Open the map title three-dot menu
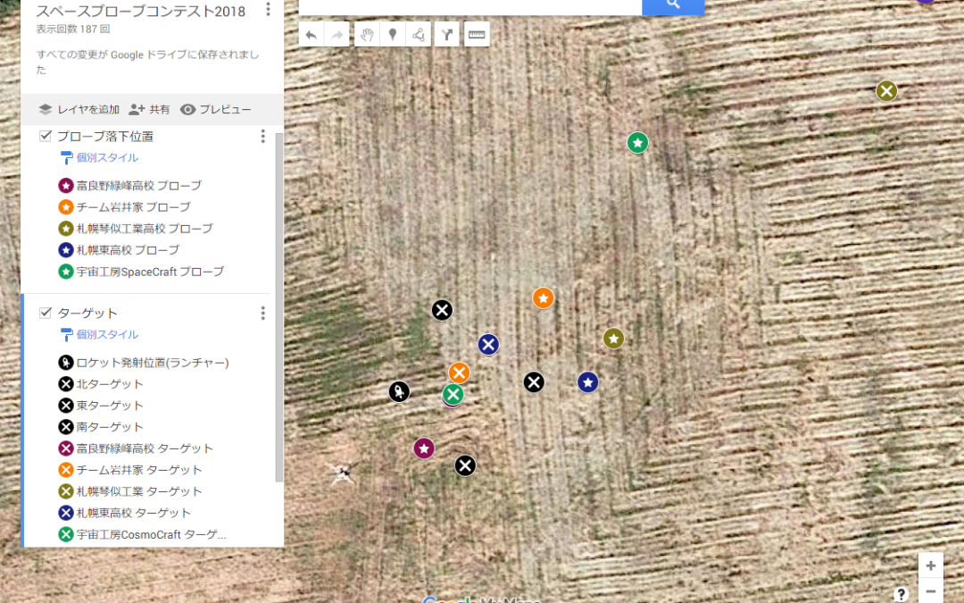 268,10
